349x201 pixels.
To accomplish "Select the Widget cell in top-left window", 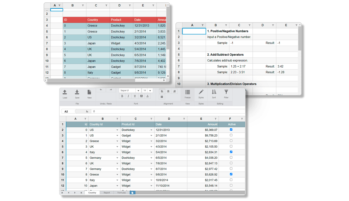I will pos(121,43).
